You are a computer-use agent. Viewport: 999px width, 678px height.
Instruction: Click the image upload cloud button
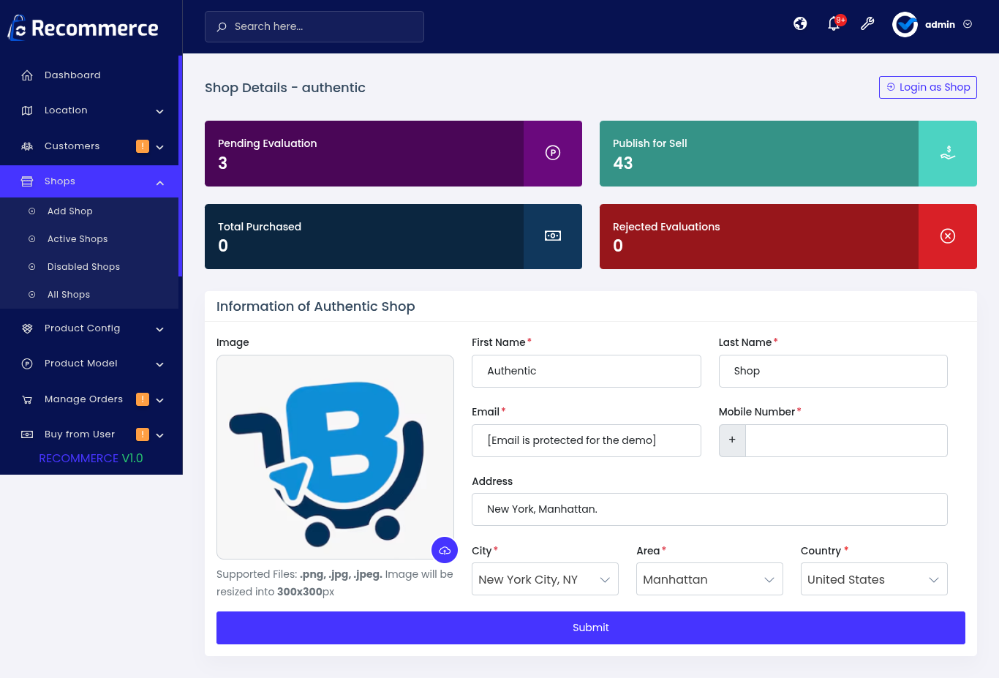click(x=445, y=550)
